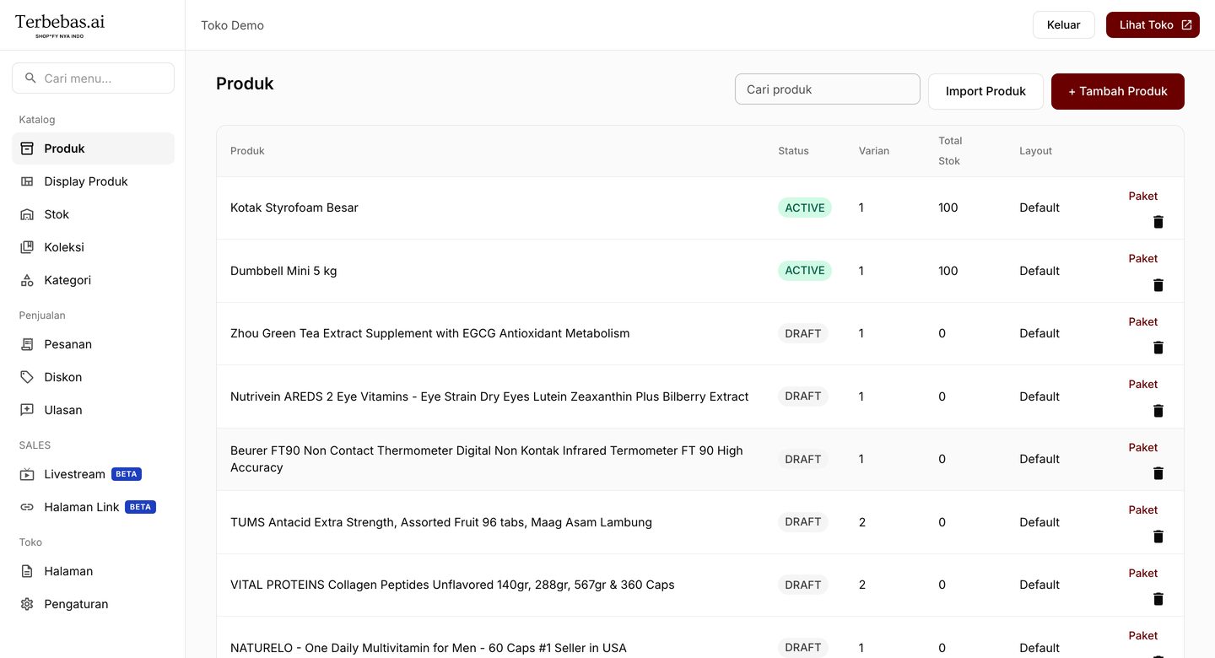The image size is (1215, 658).
Task: Open the Produk menu item
Action: pos(93,148)
